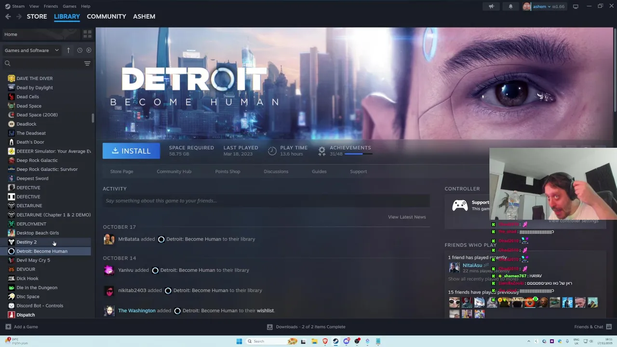Click the controller gamepad icon
The width and height of the screenshot is (617, 347).
[x=460, y=206]
